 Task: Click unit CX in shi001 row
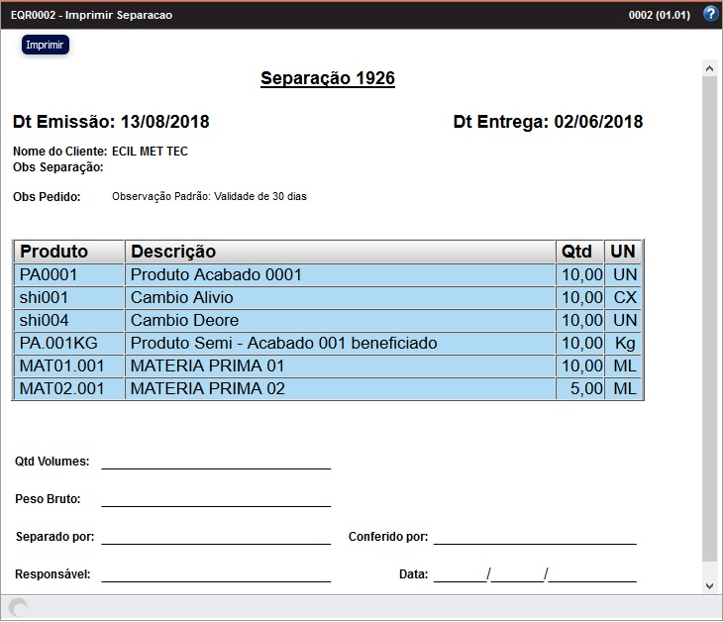[x=625, y=297]
